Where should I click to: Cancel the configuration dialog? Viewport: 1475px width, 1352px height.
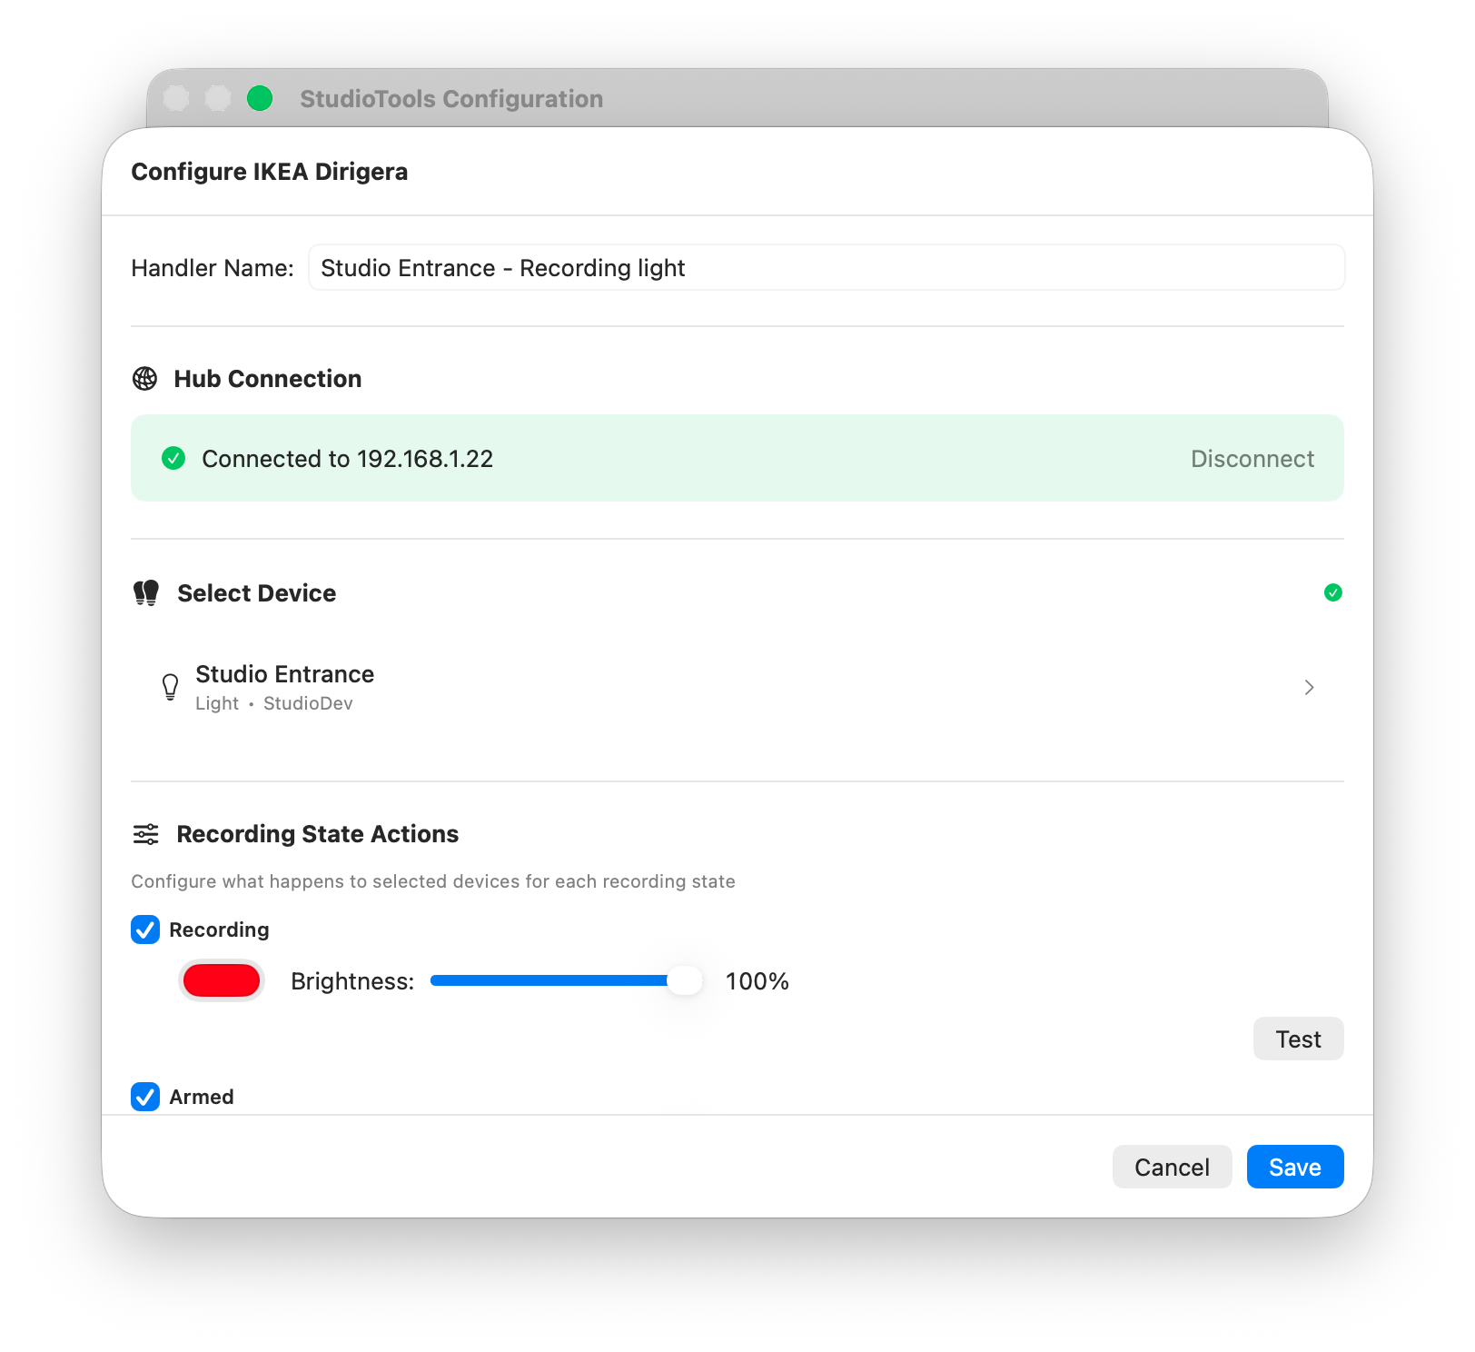1172,1166
